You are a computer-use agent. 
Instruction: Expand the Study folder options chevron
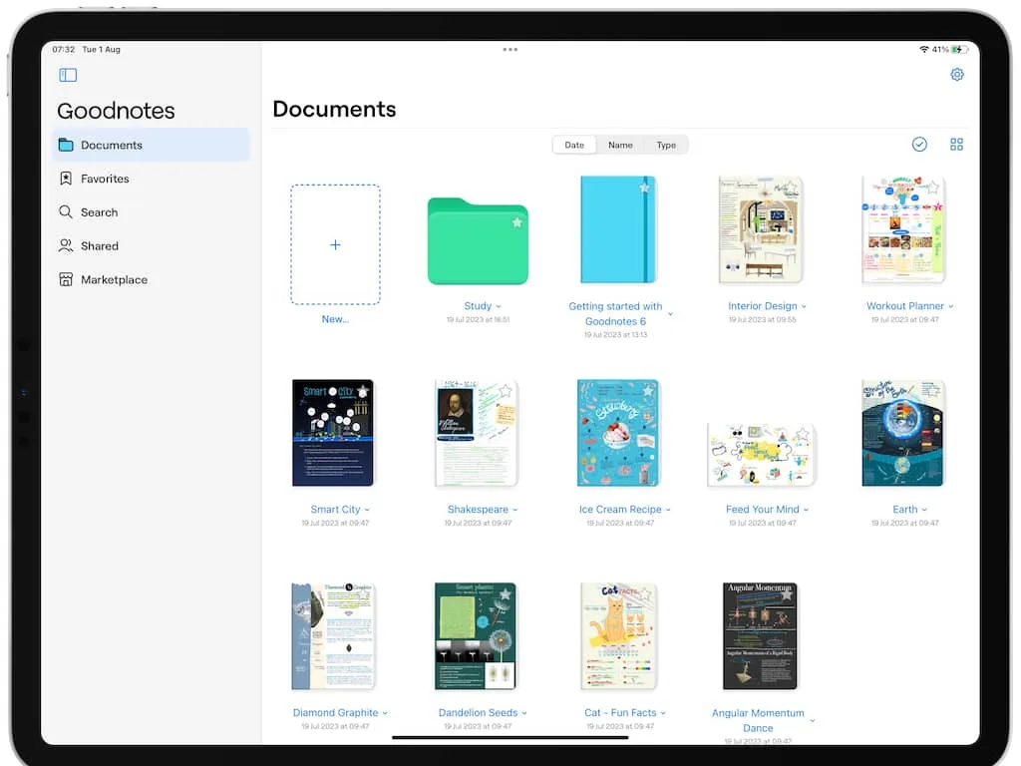coord(499,307)
